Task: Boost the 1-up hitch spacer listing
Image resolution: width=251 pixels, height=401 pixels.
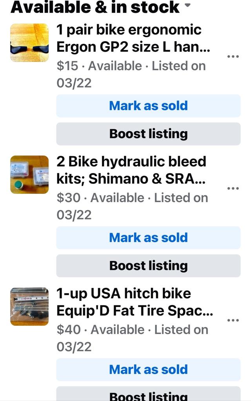Action: click(148, 395)
